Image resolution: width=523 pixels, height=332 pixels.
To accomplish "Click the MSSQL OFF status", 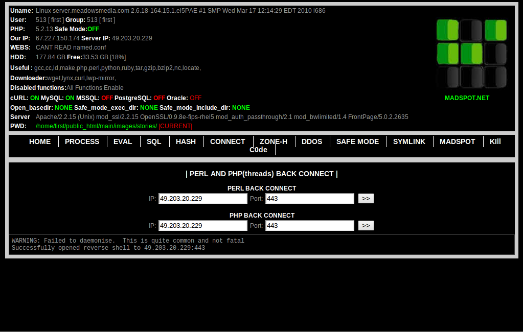I will point(107,98).
